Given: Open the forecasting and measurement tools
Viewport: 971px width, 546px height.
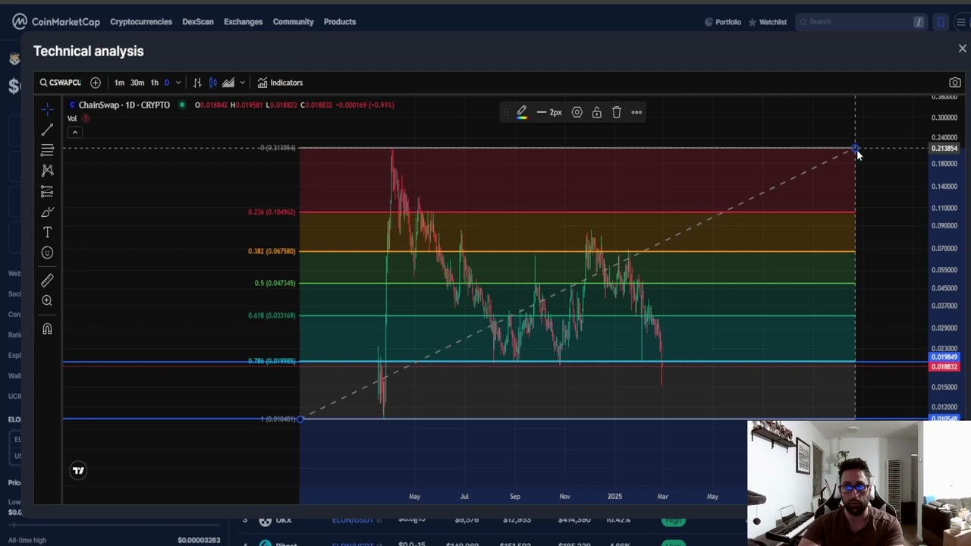Looking at the screenshot, I should click(47, 191).
